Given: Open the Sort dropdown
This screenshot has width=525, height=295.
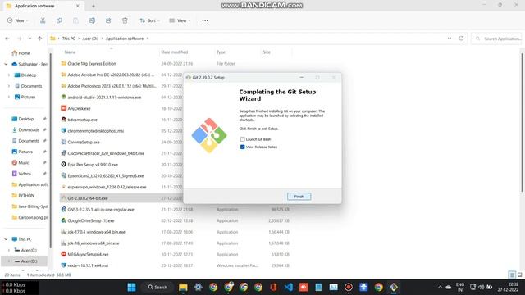Looking at the screenshot, I should click(x=149, y=20).
